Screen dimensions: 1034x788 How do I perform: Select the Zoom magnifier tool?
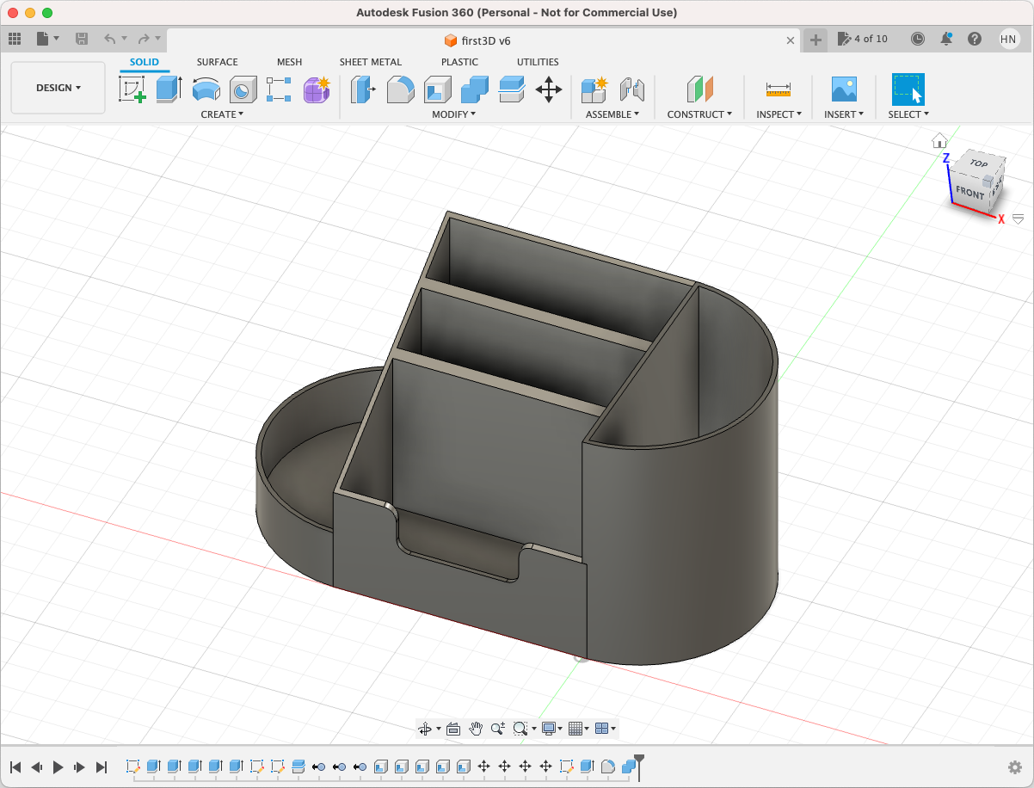coord(497,729)
